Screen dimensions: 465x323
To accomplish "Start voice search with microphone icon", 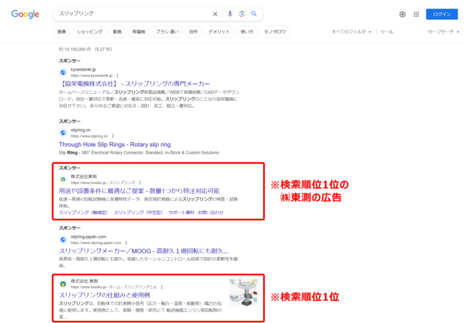I will 230,14.
